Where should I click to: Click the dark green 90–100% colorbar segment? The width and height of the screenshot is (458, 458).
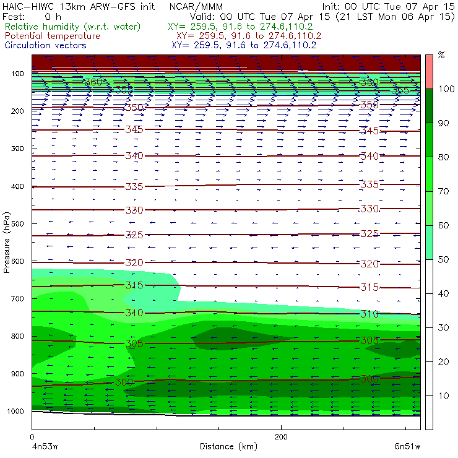coord(429,106)
